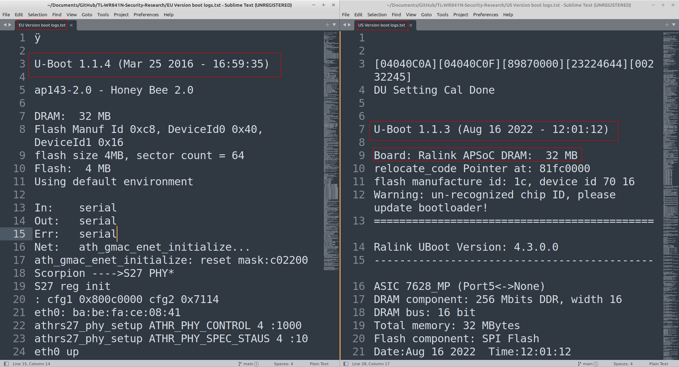Open Project menu in US Version window
The image size is (679, 367).
(461, 14)
